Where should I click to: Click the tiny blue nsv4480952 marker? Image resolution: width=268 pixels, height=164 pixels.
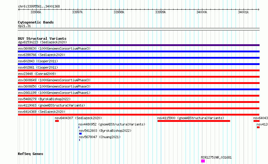(x=79, y=127)
